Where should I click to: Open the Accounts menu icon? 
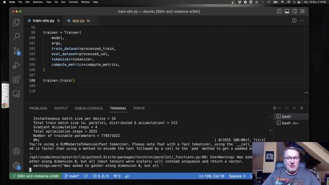pyautogui.click(x=16, y=151)
